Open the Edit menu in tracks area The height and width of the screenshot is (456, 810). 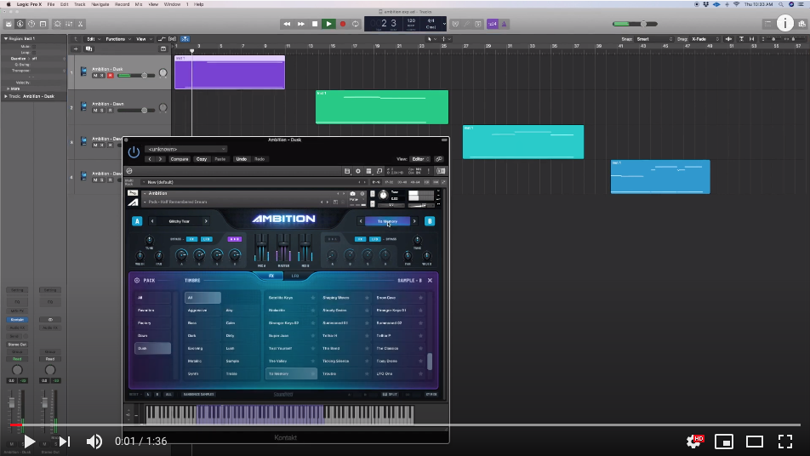93,39
